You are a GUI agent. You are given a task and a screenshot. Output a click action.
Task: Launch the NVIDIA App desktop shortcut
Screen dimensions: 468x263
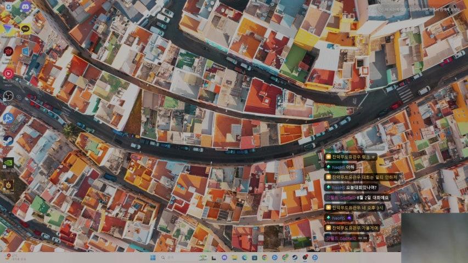click(x=8, y=164)
